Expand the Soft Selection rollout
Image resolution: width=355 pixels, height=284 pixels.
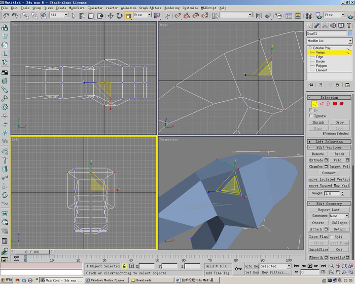[329, 142]
